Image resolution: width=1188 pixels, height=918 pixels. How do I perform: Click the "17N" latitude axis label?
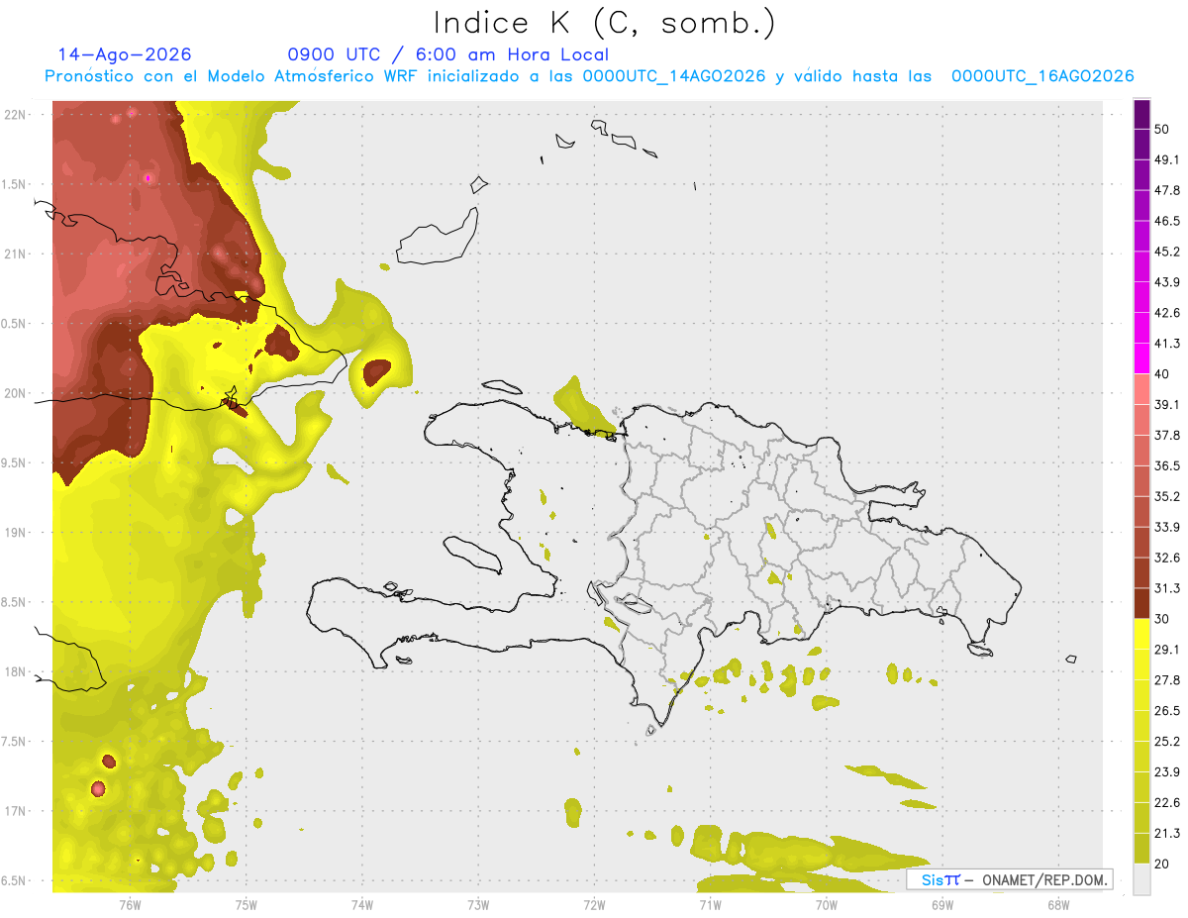tap(15, 812)
